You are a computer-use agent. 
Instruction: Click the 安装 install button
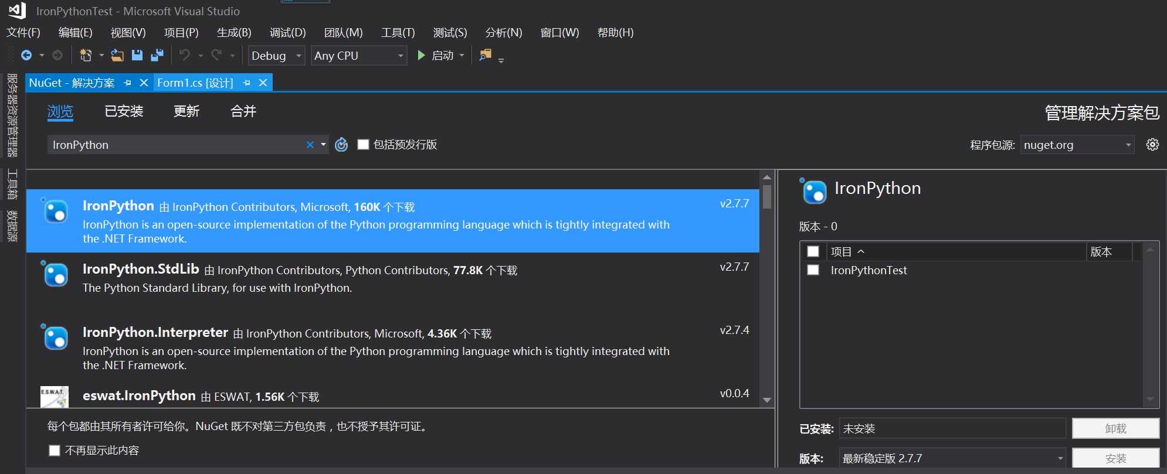1115,458
